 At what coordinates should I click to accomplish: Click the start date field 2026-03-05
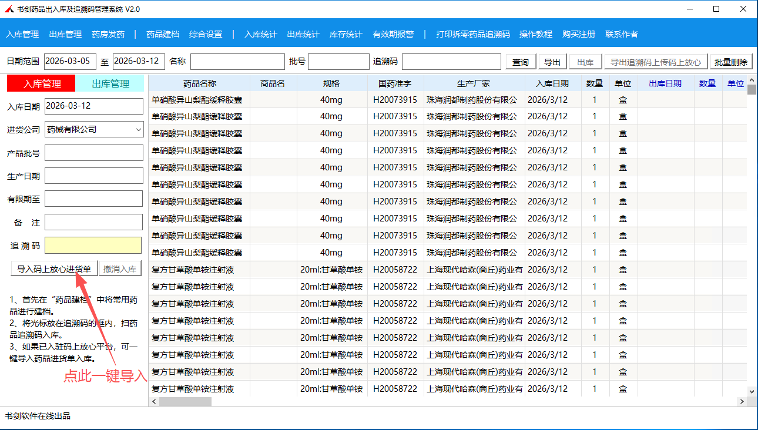click(x=70, y=62)
